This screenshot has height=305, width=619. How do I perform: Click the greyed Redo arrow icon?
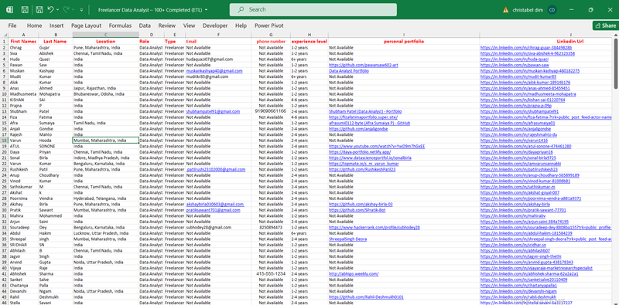point(67,9)
